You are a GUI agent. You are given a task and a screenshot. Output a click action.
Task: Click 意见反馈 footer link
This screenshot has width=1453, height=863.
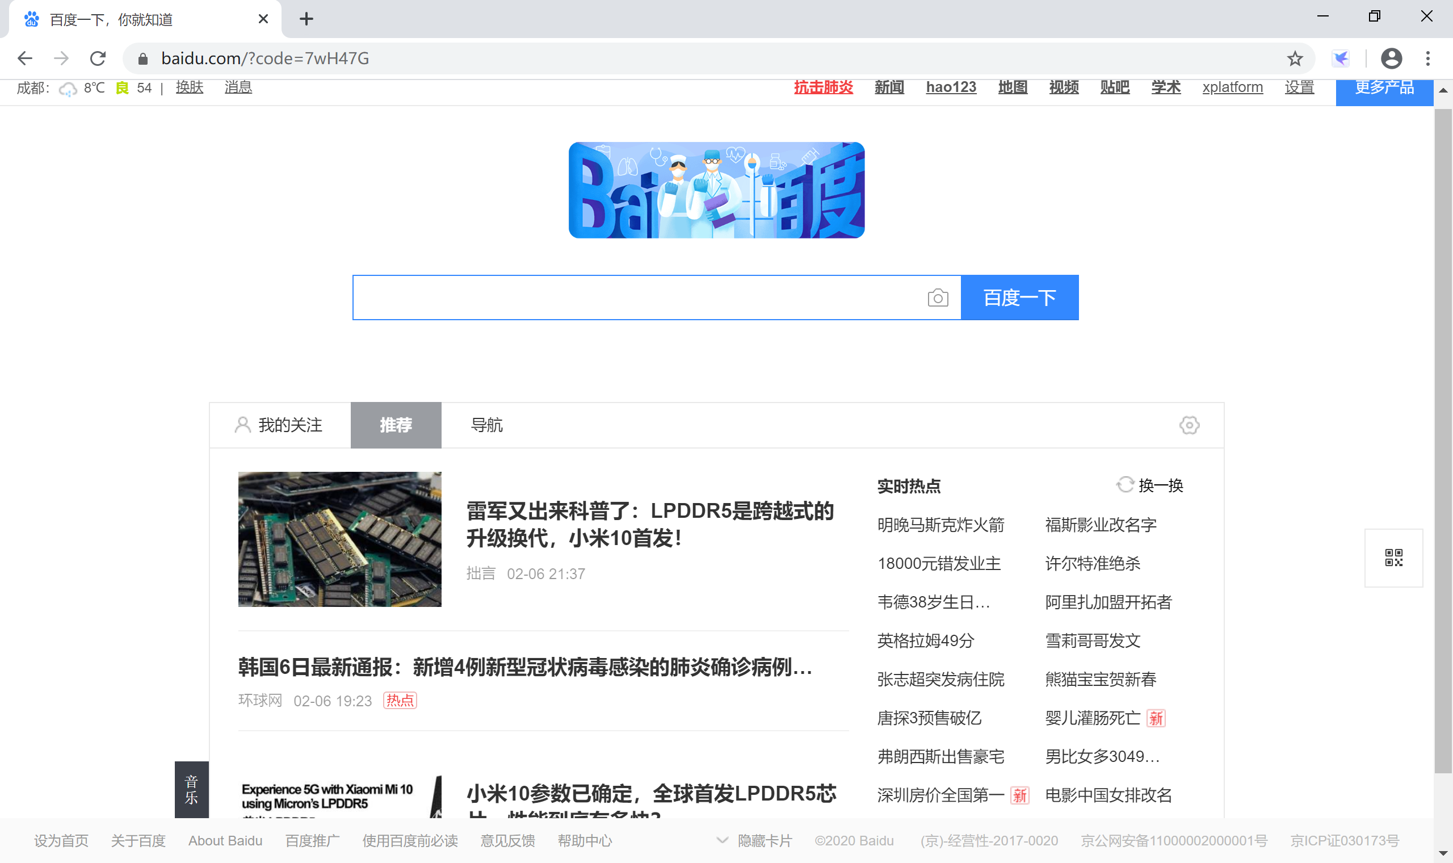[x=507, y=840]
